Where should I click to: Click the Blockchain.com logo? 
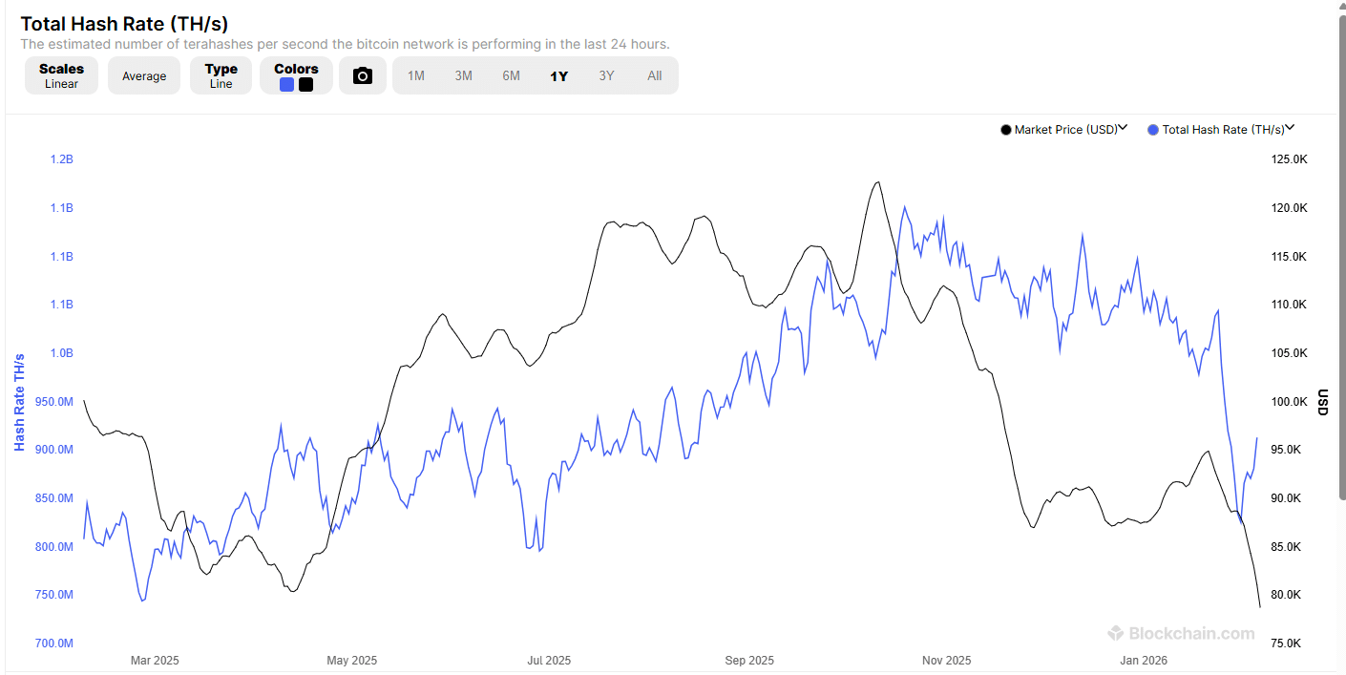[1181, 633]
